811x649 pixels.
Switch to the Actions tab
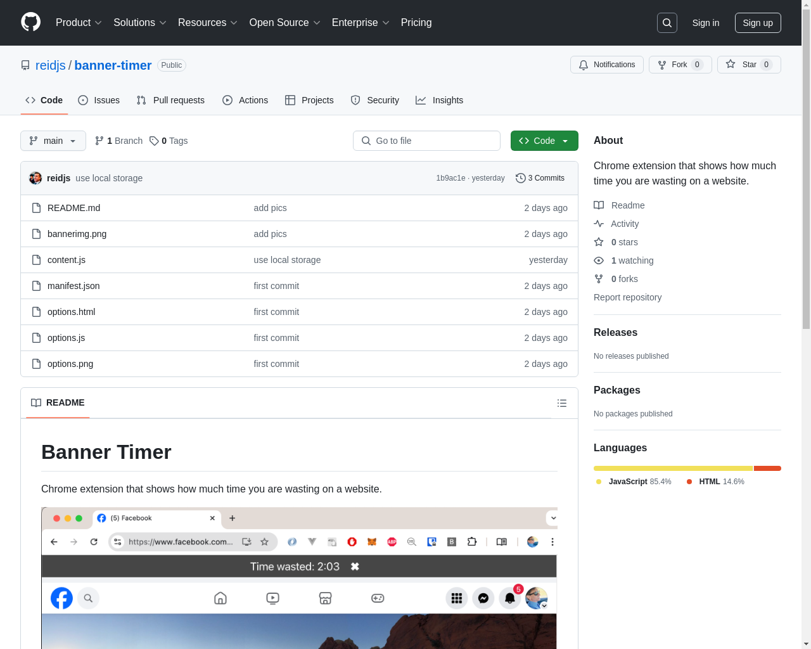tap(245, 100)
